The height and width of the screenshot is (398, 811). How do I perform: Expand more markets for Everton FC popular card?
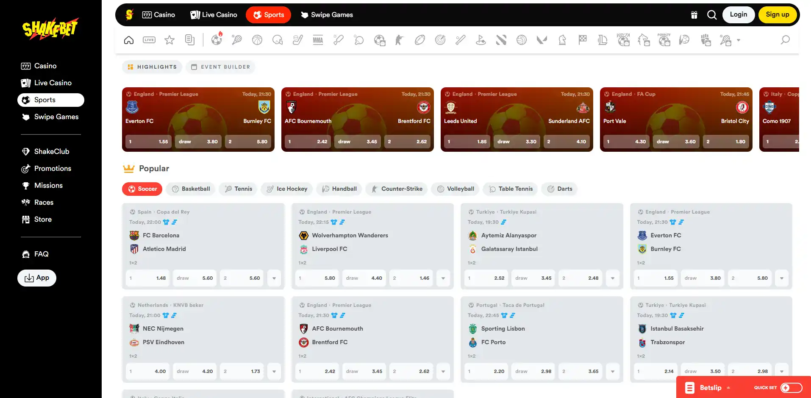tap(782, 278)
